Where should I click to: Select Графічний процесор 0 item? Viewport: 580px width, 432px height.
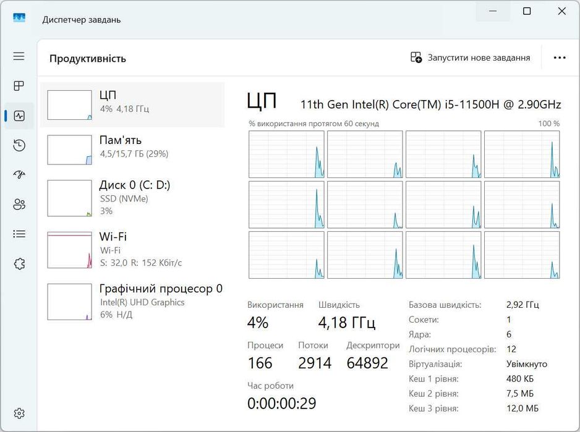[x=132, y=302]
